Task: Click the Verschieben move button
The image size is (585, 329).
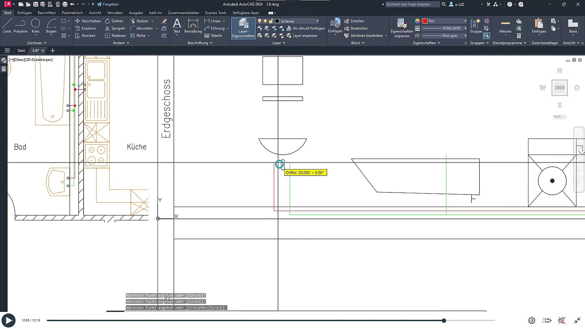Action: point(88,21)
